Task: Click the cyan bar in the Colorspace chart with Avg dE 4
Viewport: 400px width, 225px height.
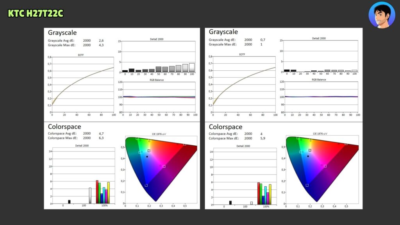Action: [266, 195]
